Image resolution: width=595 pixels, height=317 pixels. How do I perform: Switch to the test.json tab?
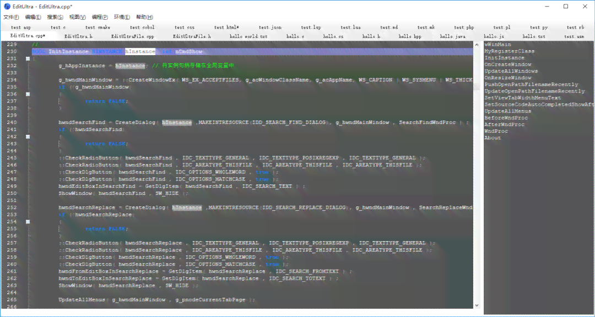(270, 28)
